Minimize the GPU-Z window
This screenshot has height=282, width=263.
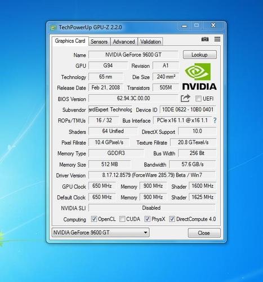pos(185,26)
